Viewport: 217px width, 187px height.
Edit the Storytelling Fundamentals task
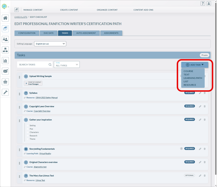point(200,149)
